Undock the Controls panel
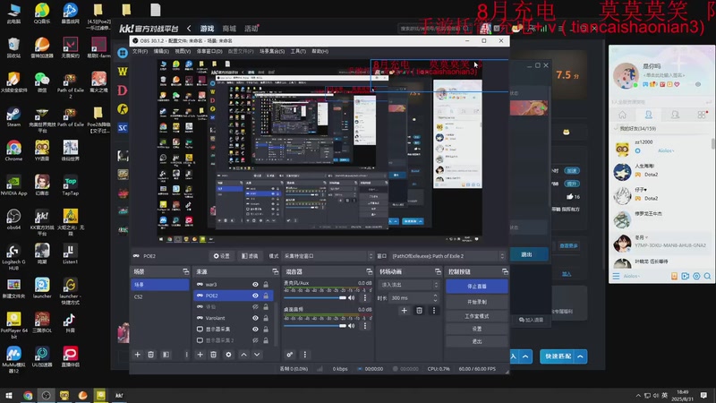This screenshot has height=403, width=716. [x=505, y=271]
